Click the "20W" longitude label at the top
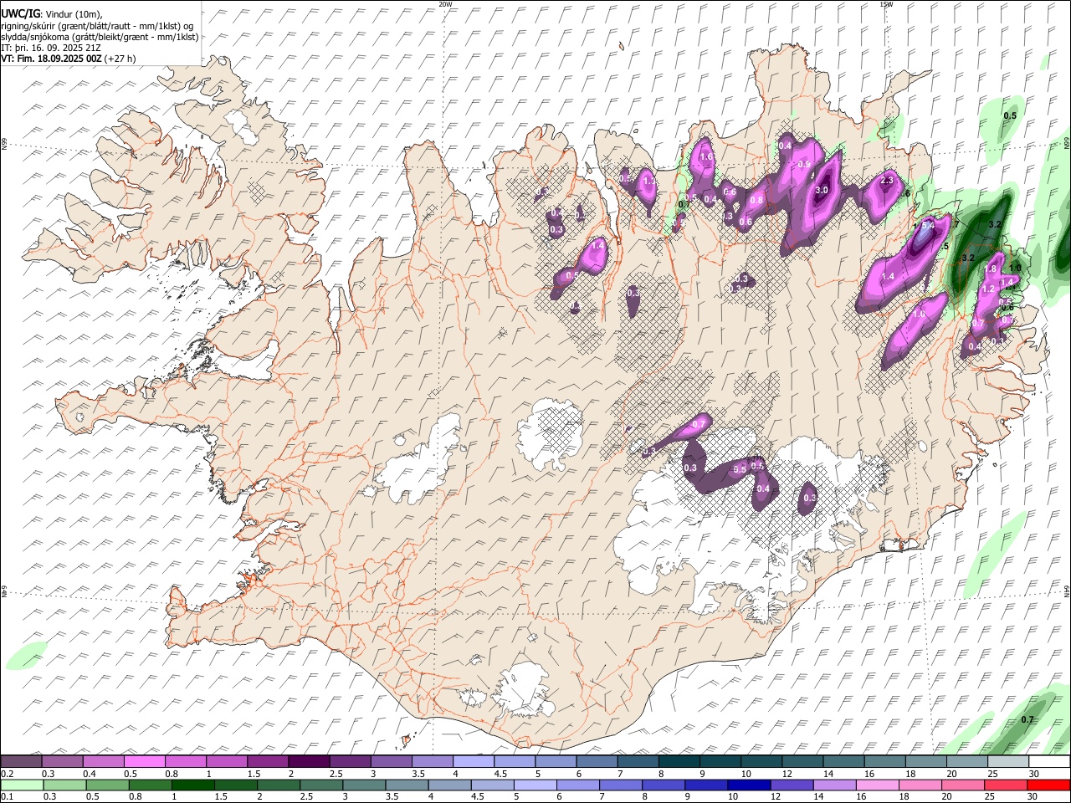 [x=445, y=4]
